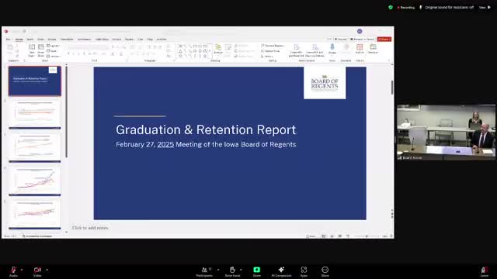Click the Reuse Slides icon
The image size is (497, 279).
pyautogui.click(x=41, y=50)
